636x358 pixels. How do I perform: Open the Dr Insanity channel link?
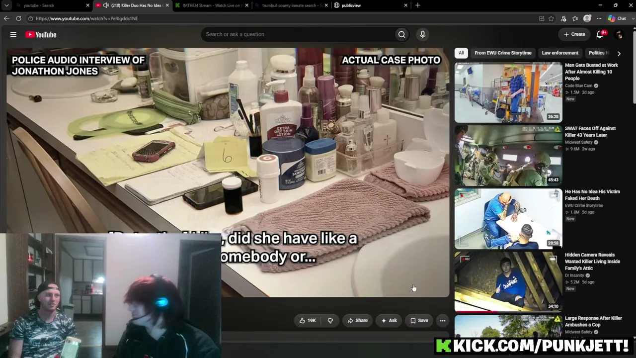click(575, 275)
